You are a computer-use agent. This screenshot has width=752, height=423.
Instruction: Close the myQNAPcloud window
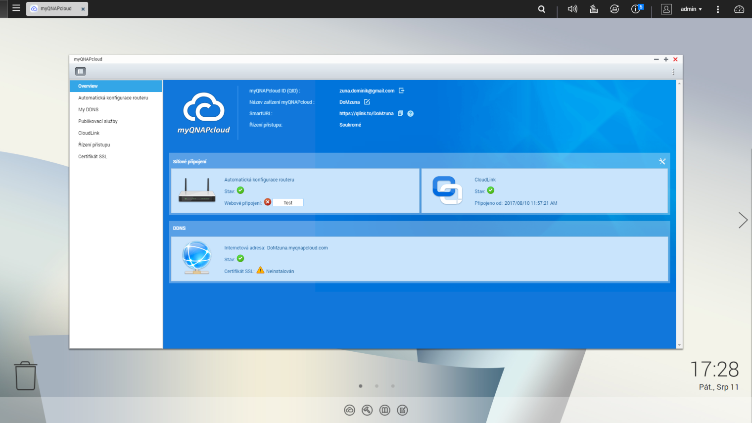(x=675, y=59)
